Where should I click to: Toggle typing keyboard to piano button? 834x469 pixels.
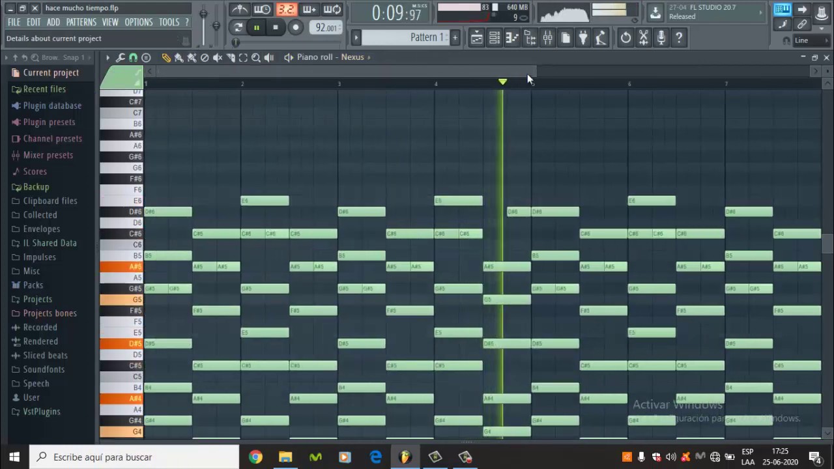[x=783, y=9]
